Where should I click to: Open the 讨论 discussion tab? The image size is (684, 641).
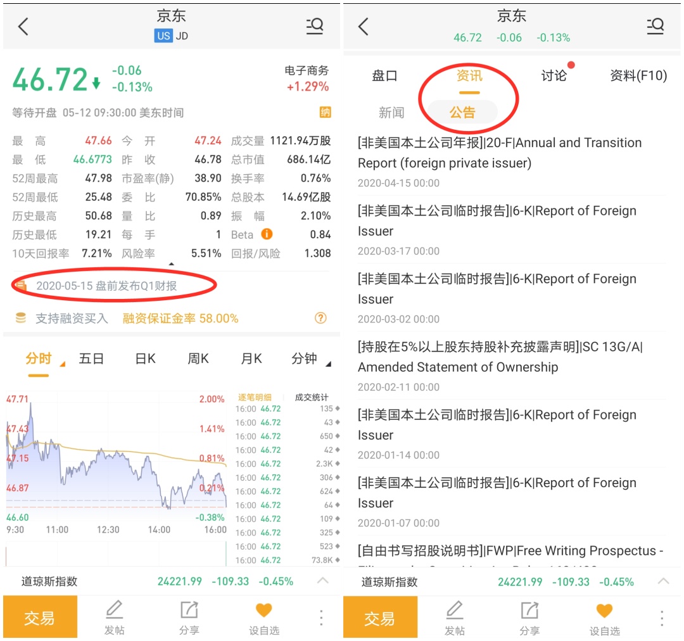click(x=554, y=76)
